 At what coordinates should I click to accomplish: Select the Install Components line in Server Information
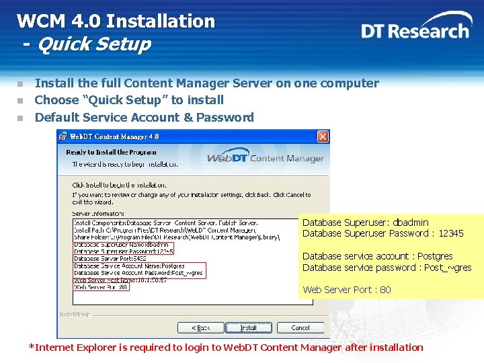(x=166, y=223)
